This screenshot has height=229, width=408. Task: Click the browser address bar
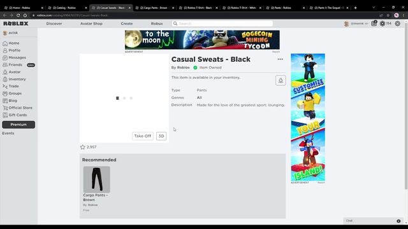(x=203, y=15)
